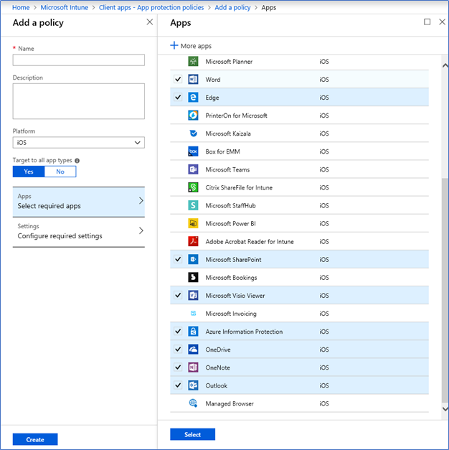Uncheck the OneNote checkbox
Viewport: 449px width, 450px height.
tap(178, 367)
